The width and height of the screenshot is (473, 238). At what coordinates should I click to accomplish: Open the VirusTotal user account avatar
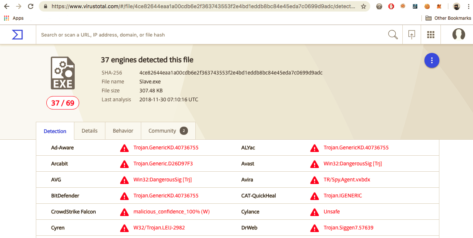[x=458, y=35]
